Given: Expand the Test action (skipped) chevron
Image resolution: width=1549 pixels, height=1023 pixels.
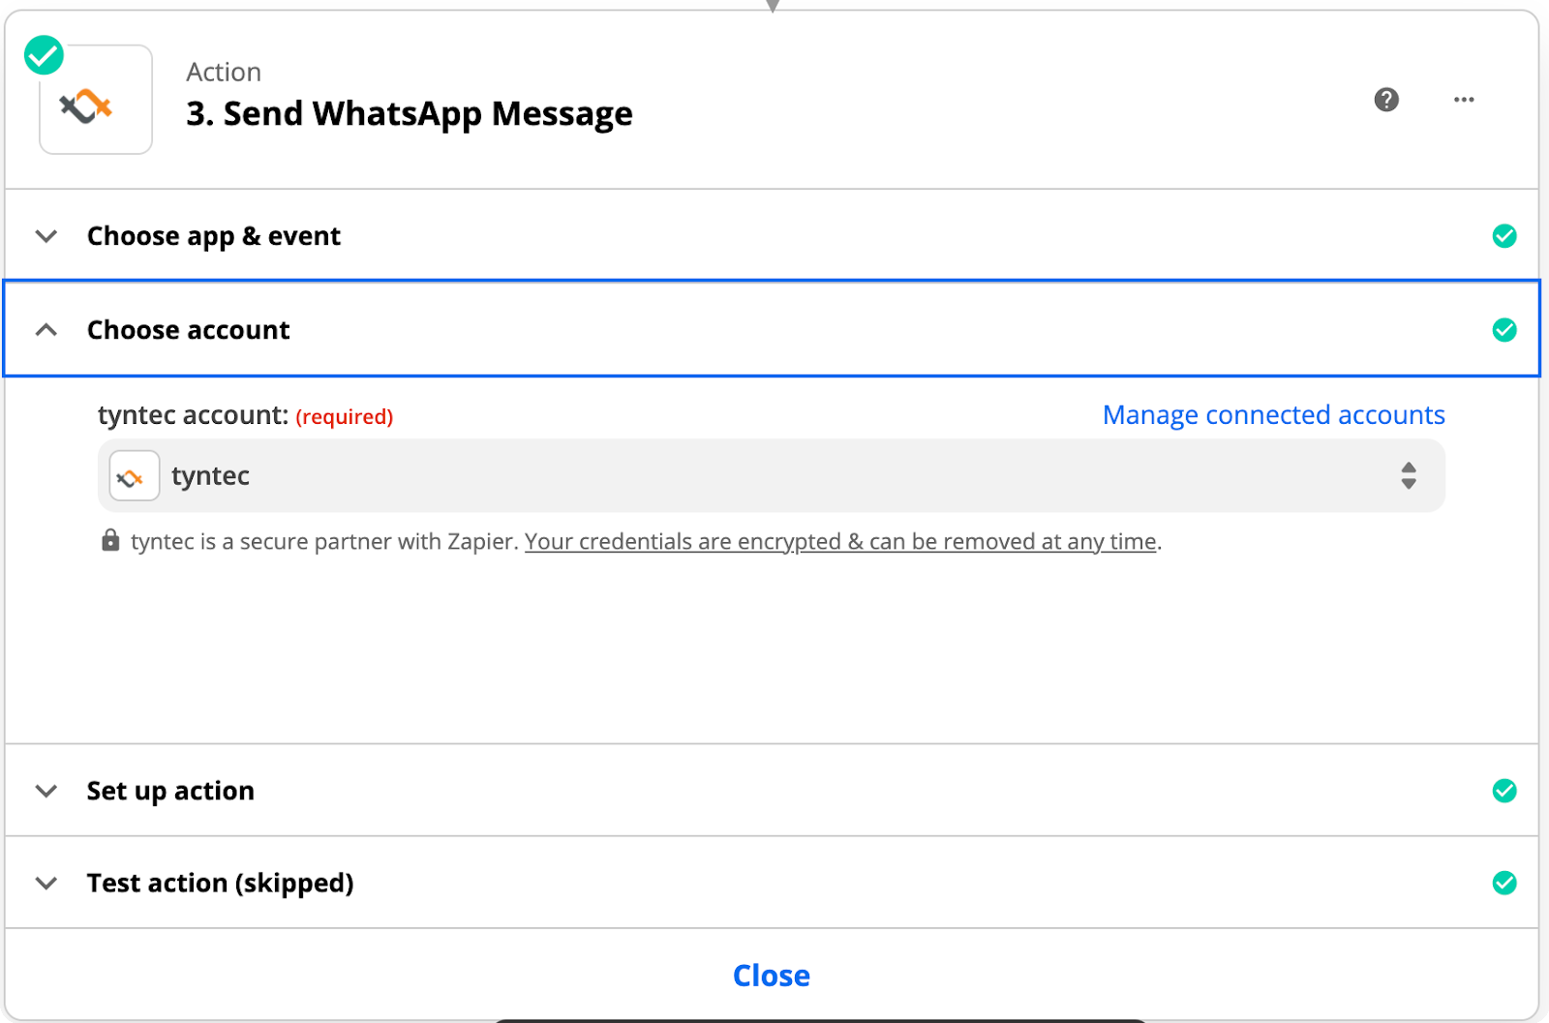Looking at the screenshot, I should click(46, 883).
